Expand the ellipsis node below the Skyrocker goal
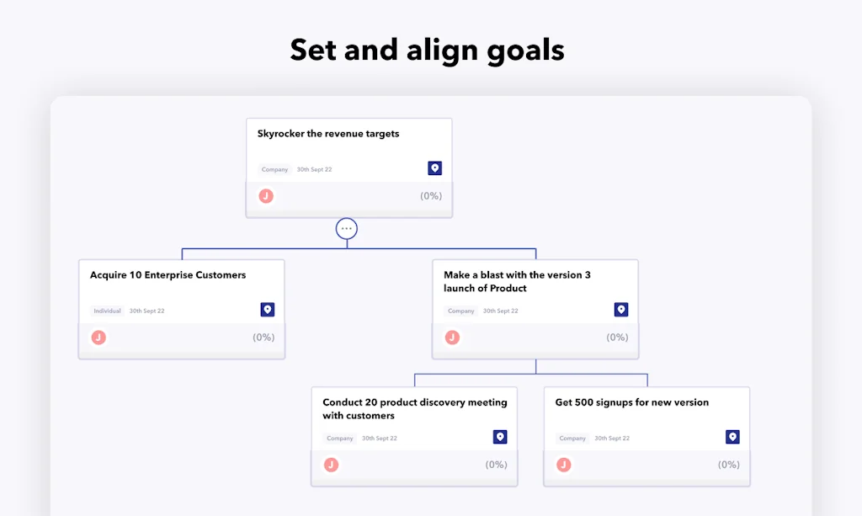This screenshot has height=516, width=862. pos(347,227)
